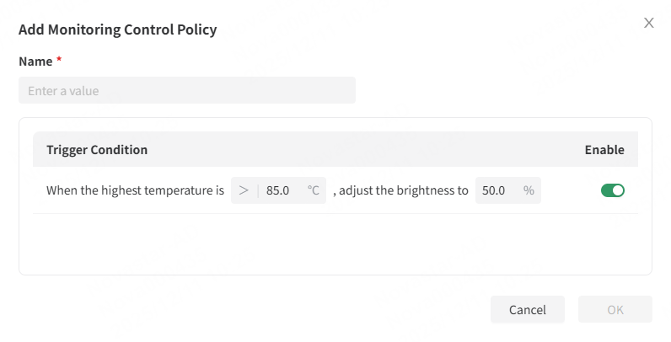Close the dialog with the X icon
Screen dimensions: 671x342
[649, 23]
